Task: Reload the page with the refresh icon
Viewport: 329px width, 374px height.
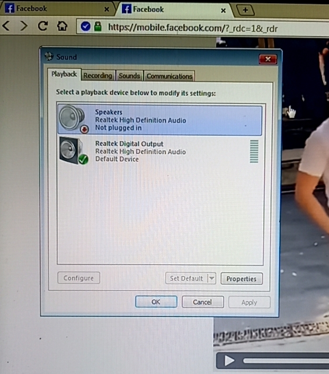Action: click(x=43, y=26)
